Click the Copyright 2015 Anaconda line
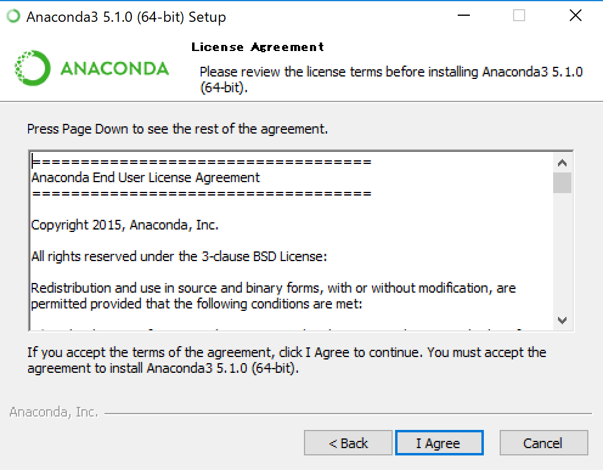The height and width of the screenshot is (470, 603). [125, 225]
